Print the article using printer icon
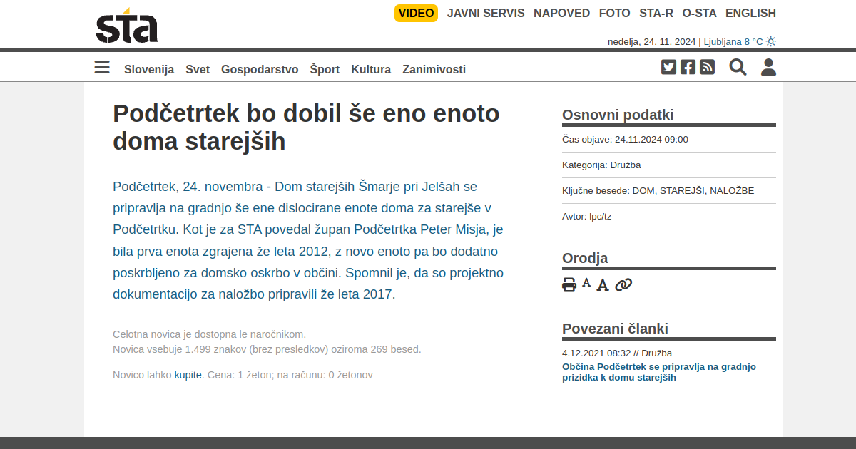 pyautogui.click(x=569, y=285)
